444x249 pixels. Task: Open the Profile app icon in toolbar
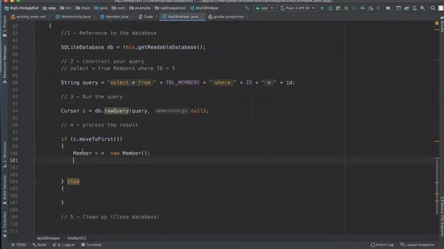362,8
